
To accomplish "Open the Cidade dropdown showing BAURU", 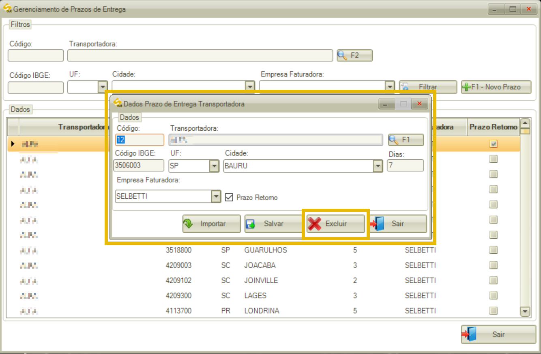I will [378, 166].
